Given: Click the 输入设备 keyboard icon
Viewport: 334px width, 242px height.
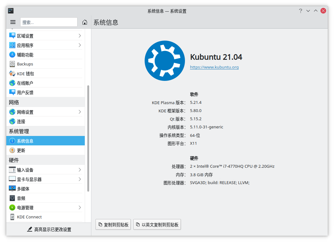Looking at the screenshot, I should tap(12, 170).
